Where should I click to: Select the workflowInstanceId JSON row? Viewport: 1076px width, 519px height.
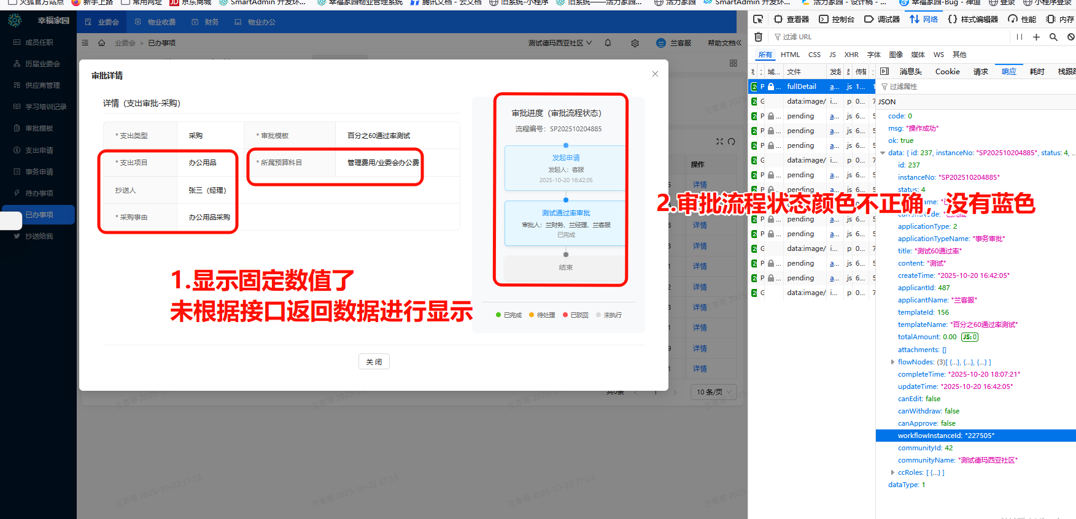(x=975, y=436)
